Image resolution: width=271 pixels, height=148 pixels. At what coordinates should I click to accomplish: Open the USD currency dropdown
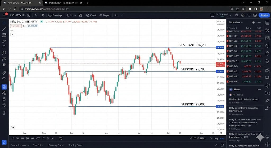[221, 22]
